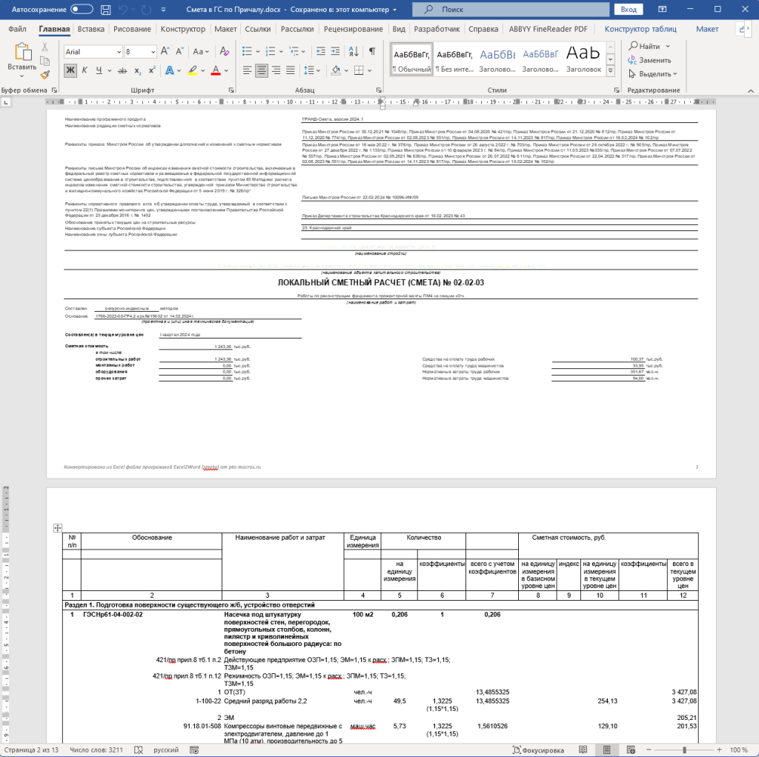
Task: Switch to Read Mode view icon
Action: coord(583,750)
